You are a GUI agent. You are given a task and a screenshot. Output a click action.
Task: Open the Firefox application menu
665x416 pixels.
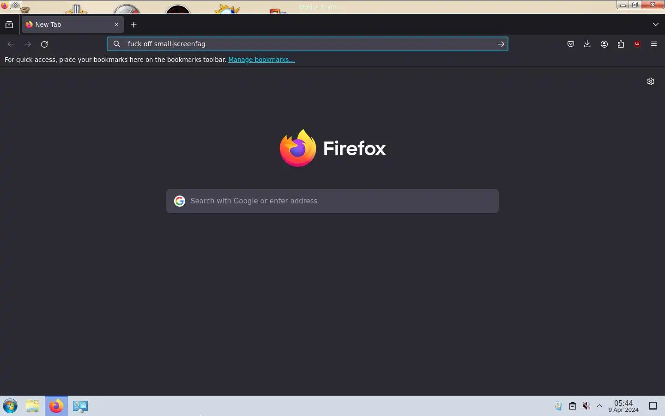point(654,44)
